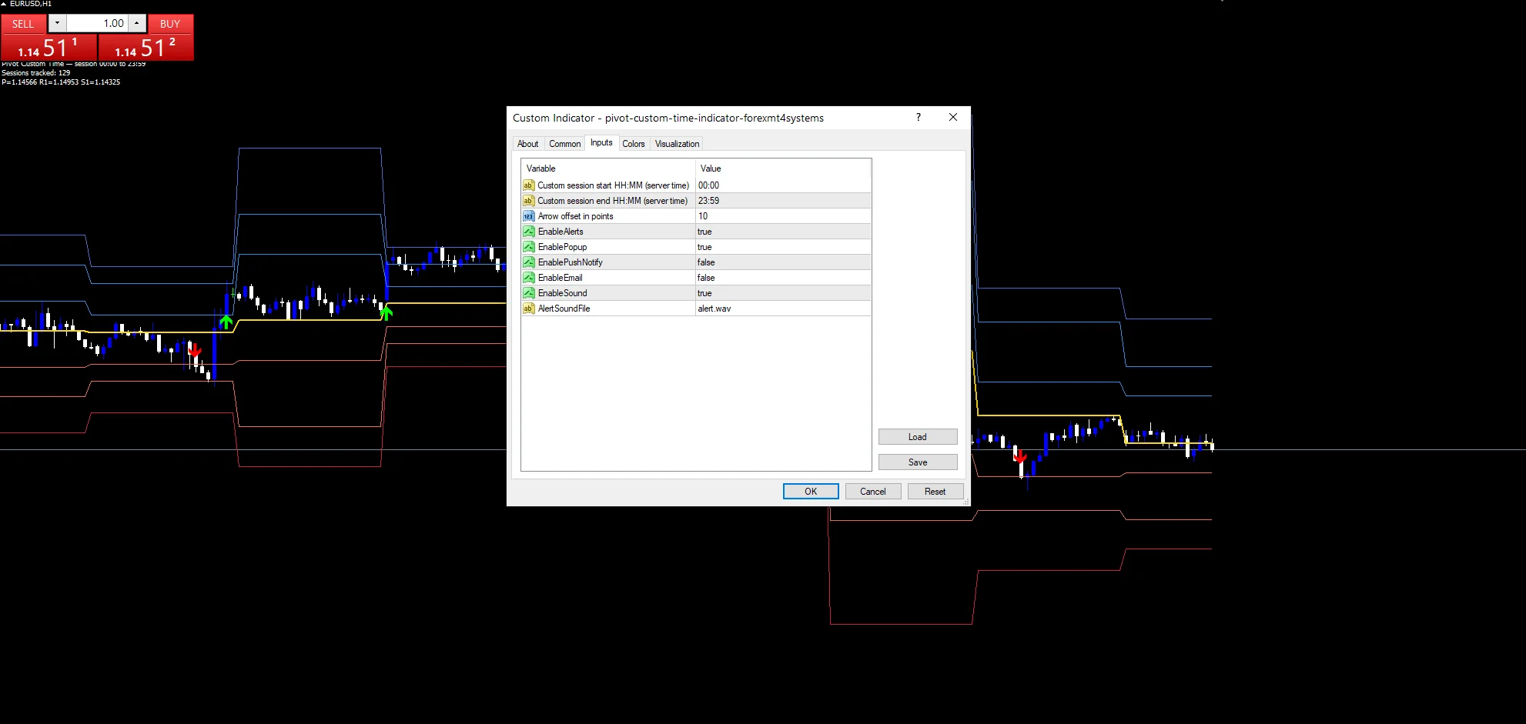
Task: Click the integer icon beside Arrow offset in points
Action: click(x=528, y=216)
